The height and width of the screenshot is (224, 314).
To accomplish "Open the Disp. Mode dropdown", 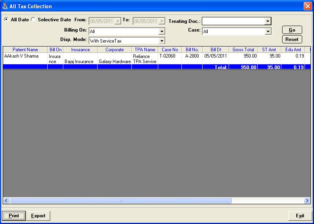I will click(161, 41).
